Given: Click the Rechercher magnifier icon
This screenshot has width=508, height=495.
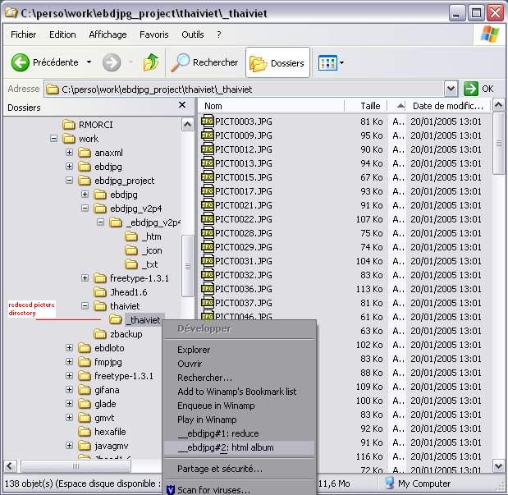Looking at the screenshot, I should pos(180,62).
